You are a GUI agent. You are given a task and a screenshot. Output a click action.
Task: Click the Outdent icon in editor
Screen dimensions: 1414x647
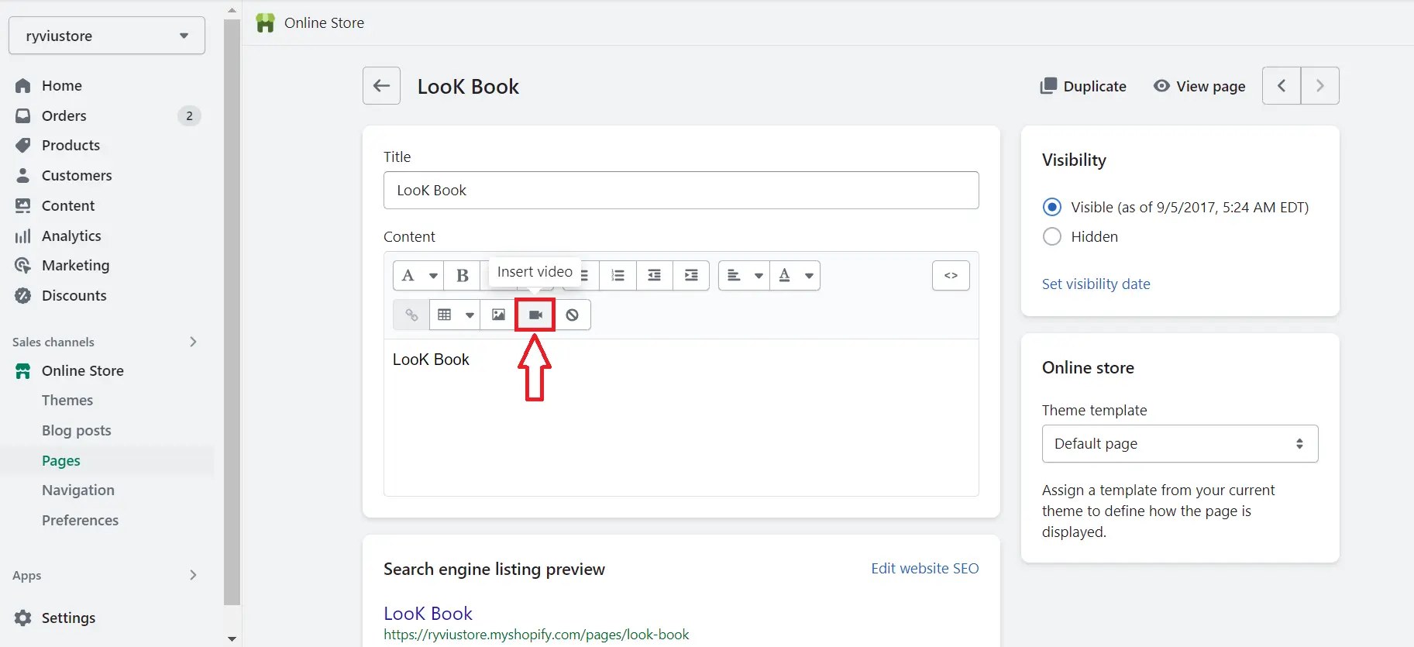point(655,276)
